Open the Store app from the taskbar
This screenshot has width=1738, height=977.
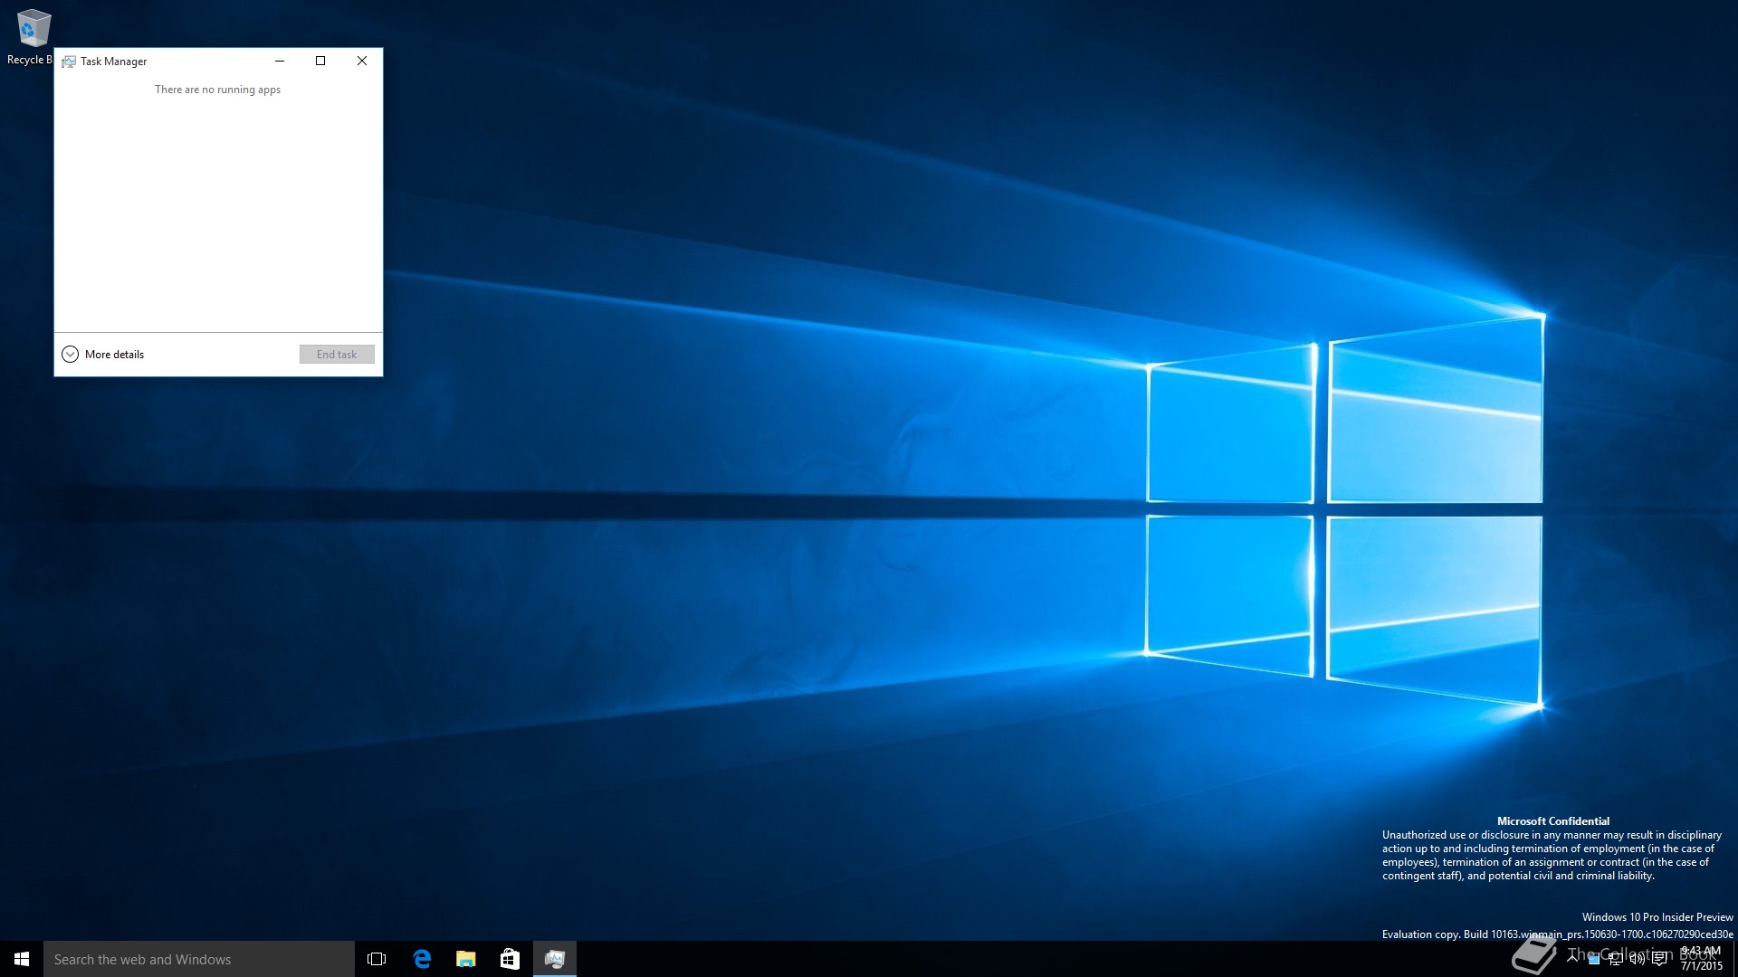pyautogui.click(x=510, y=959)
